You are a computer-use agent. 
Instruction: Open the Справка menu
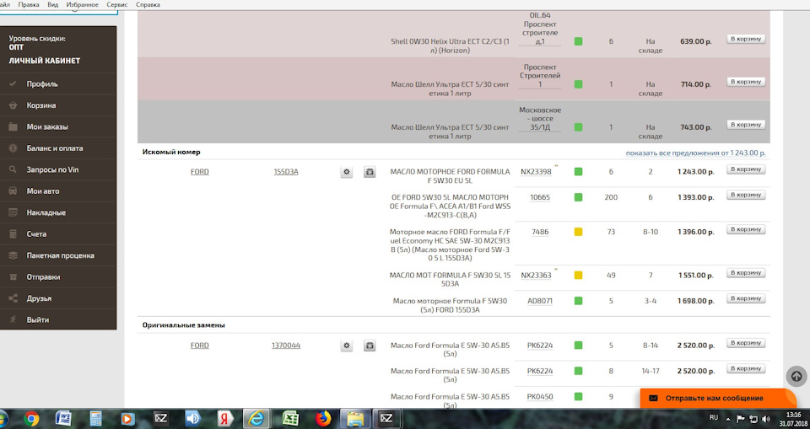pyautogui.click(x=148, y=5)
